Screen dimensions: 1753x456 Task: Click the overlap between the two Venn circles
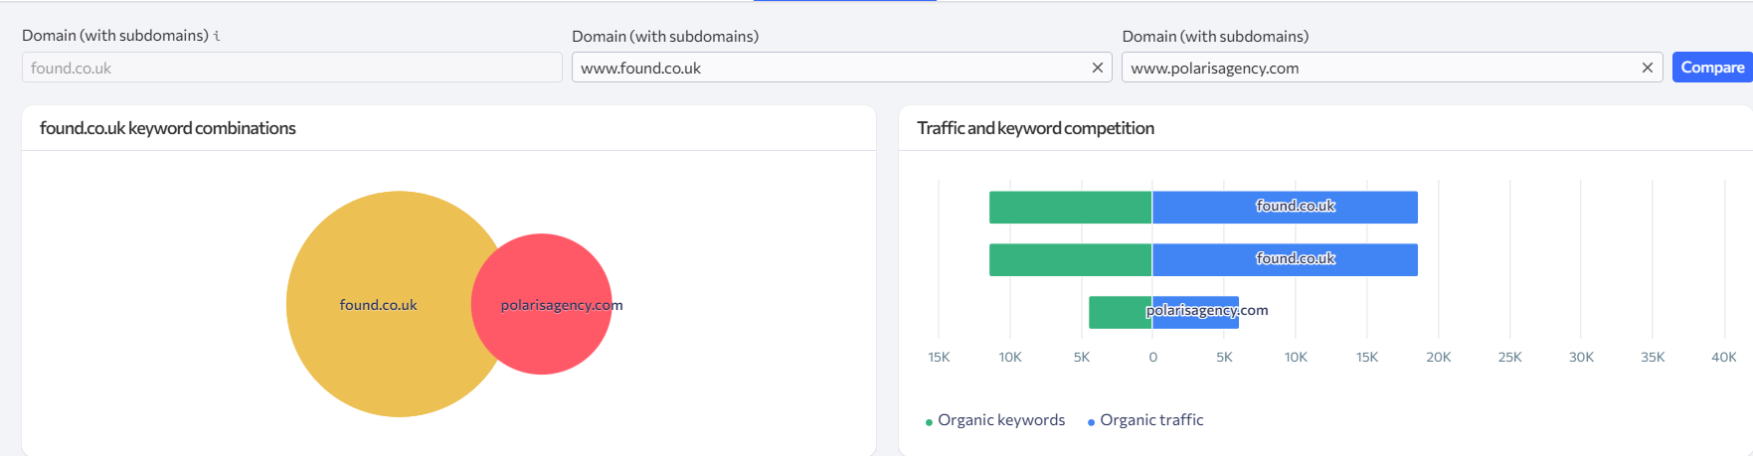tap(490, 304)
